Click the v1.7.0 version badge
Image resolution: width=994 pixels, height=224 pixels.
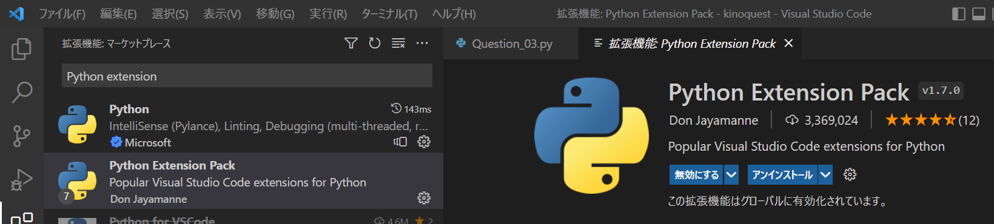[x=941, y=91]
